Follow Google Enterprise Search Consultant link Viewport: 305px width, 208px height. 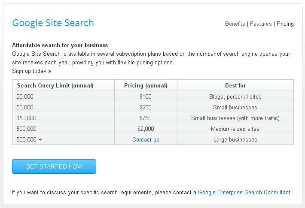pyautogui.click(x=244, y=193)
